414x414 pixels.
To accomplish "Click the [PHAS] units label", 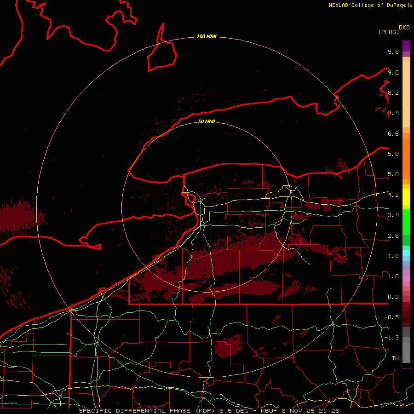I will pyautogui.click(x=389, y=32).
